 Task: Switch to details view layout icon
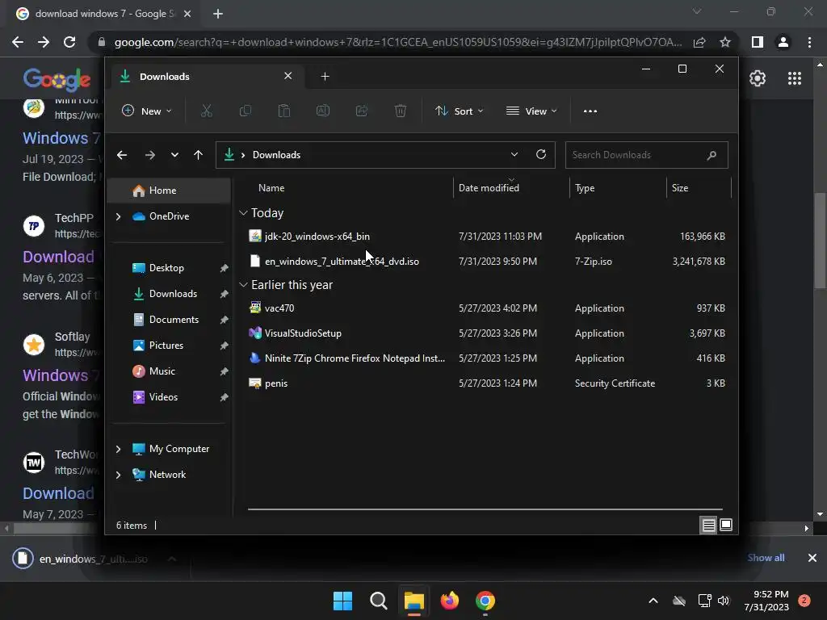click(708, 525)
